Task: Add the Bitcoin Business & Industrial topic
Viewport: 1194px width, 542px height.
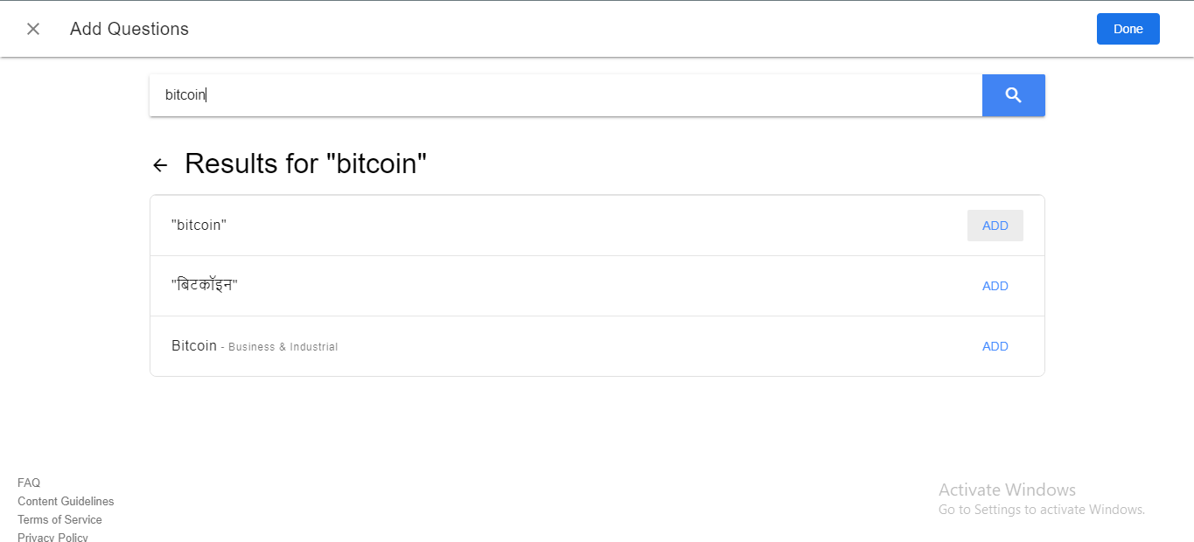Action: pyautogui.click(x=995, y=346)
